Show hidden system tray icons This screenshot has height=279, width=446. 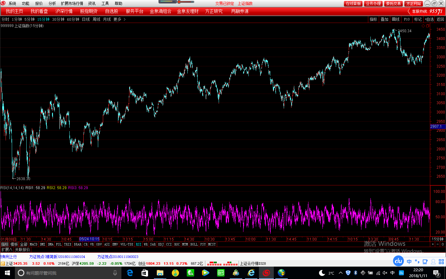341,273
